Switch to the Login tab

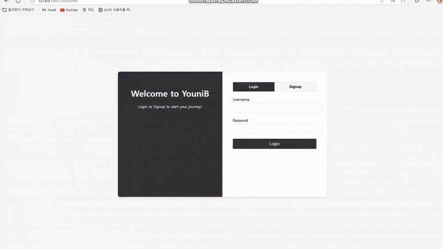(x=253, y=87)
